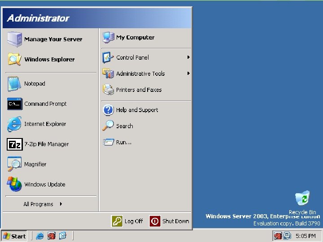Launch Internet Explorer from Start menu icon
This screenshot has width=323, height=242.
[x=14, y=124]
